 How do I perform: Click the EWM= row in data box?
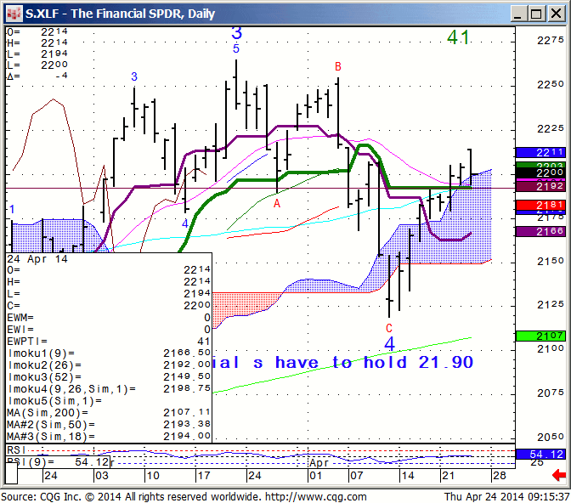[x=109, y=318]
